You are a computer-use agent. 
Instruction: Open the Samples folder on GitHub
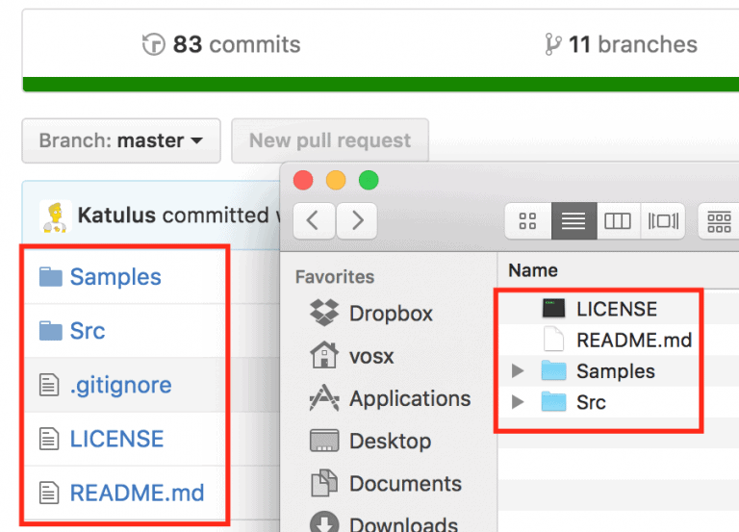click(115, 277)
